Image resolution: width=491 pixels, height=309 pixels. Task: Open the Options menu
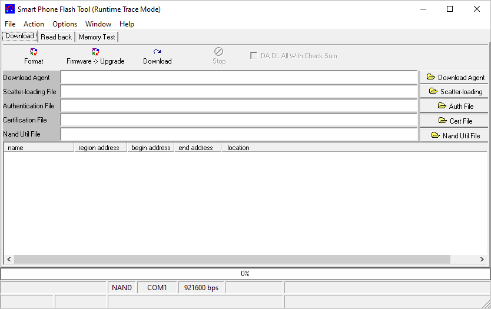(65, 24)
